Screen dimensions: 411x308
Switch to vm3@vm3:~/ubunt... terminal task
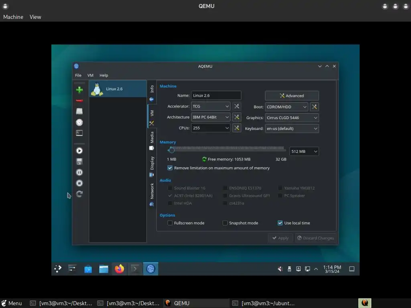(x=263, y=303)
